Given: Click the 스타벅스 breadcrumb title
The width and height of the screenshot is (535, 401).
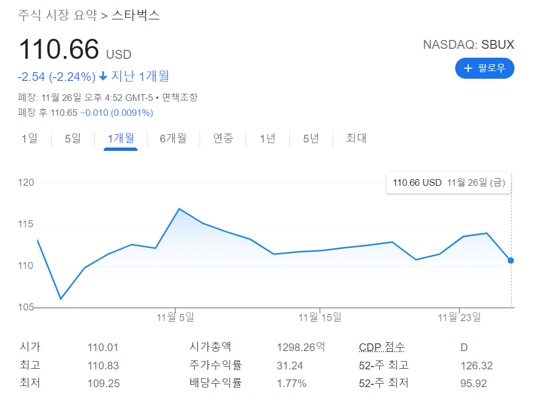Looking at the screenshot, I should click(136, 15).
